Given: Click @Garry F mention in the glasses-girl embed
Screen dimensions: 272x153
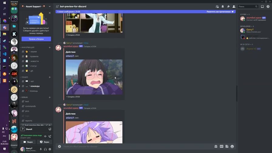Looking at the screenshot, I should click(70, 56).
